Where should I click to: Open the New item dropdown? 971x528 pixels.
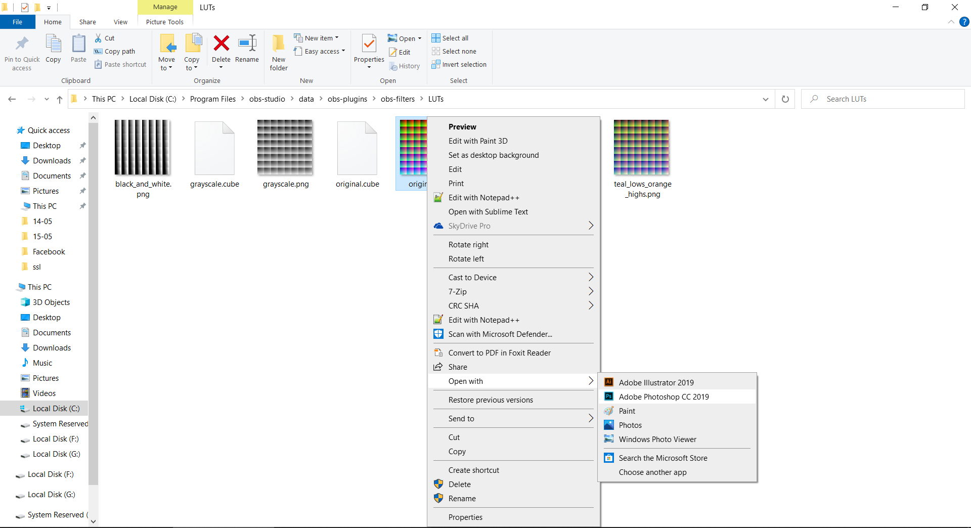tap(317, 37)
